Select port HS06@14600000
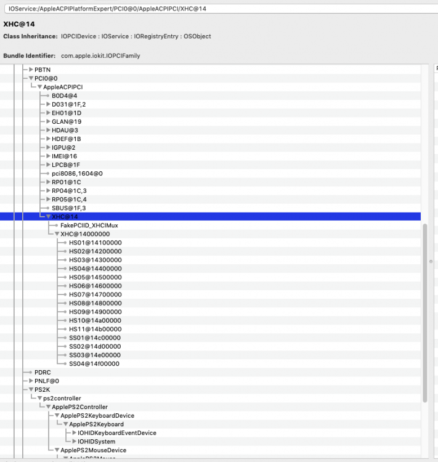The height and width of the screenshot is (462, 438). (x=95, y=286)
